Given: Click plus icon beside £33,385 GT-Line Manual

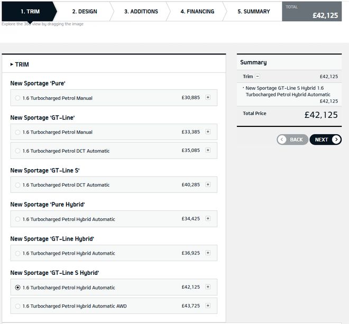Looking at the screenshot, I should click(x=208, y=132).
